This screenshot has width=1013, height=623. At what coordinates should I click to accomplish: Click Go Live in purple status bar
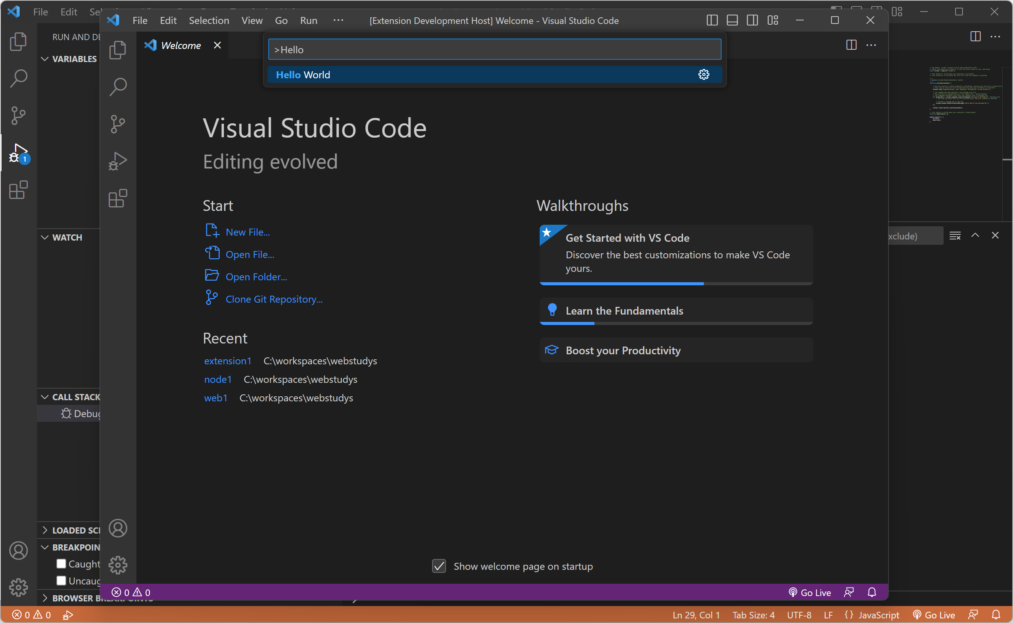point(809,593)
